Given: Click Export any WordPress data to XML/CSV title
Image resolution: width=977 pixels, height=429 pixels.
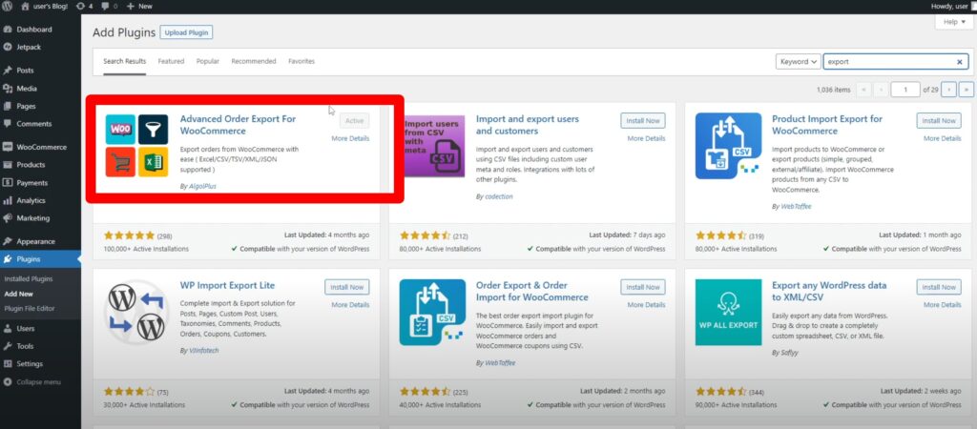Looking at the screenshot, I should (829, 292).
